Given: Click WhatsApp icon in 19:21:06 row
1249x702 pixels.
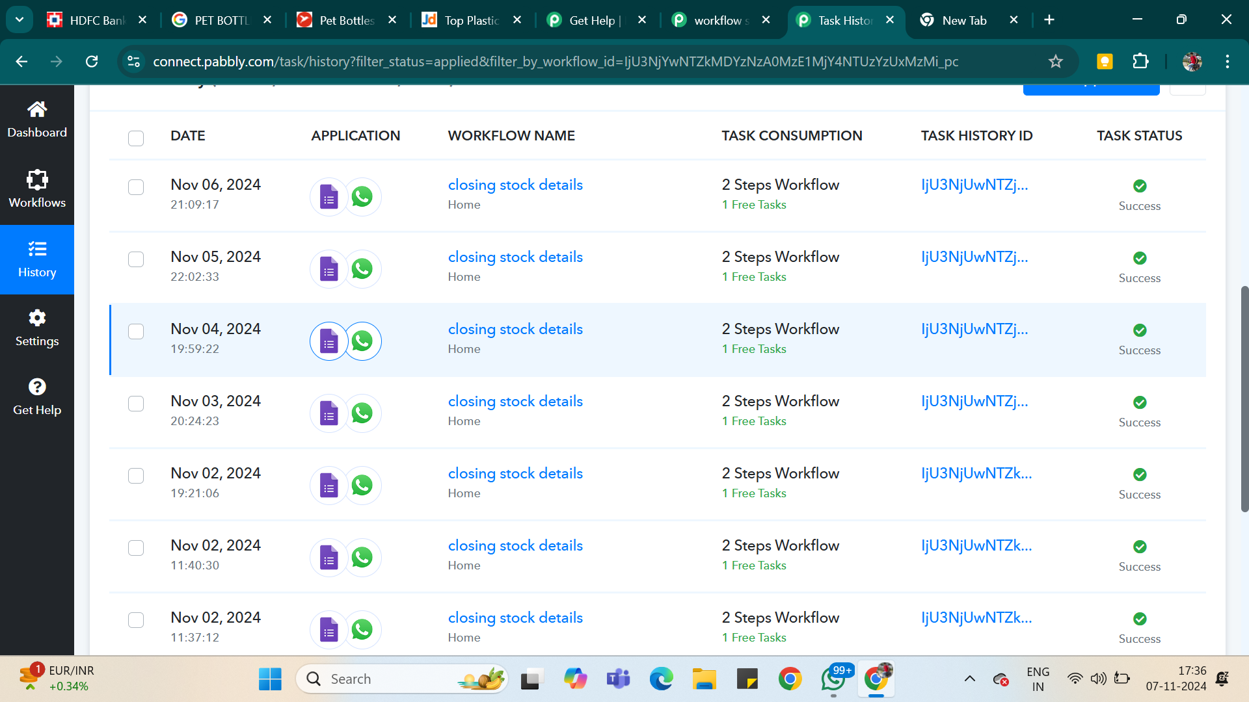Looking at the screenshot, I should point(362,486).
